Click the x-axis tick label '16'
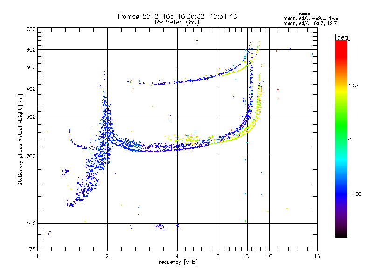This screenshot has width=373, height=279. pos(317,256)
